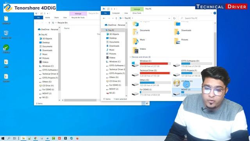Select Downloads in Recycle Bin sidebar
The height and width of the screenshot is (141, 250).
tap(46, 51)
